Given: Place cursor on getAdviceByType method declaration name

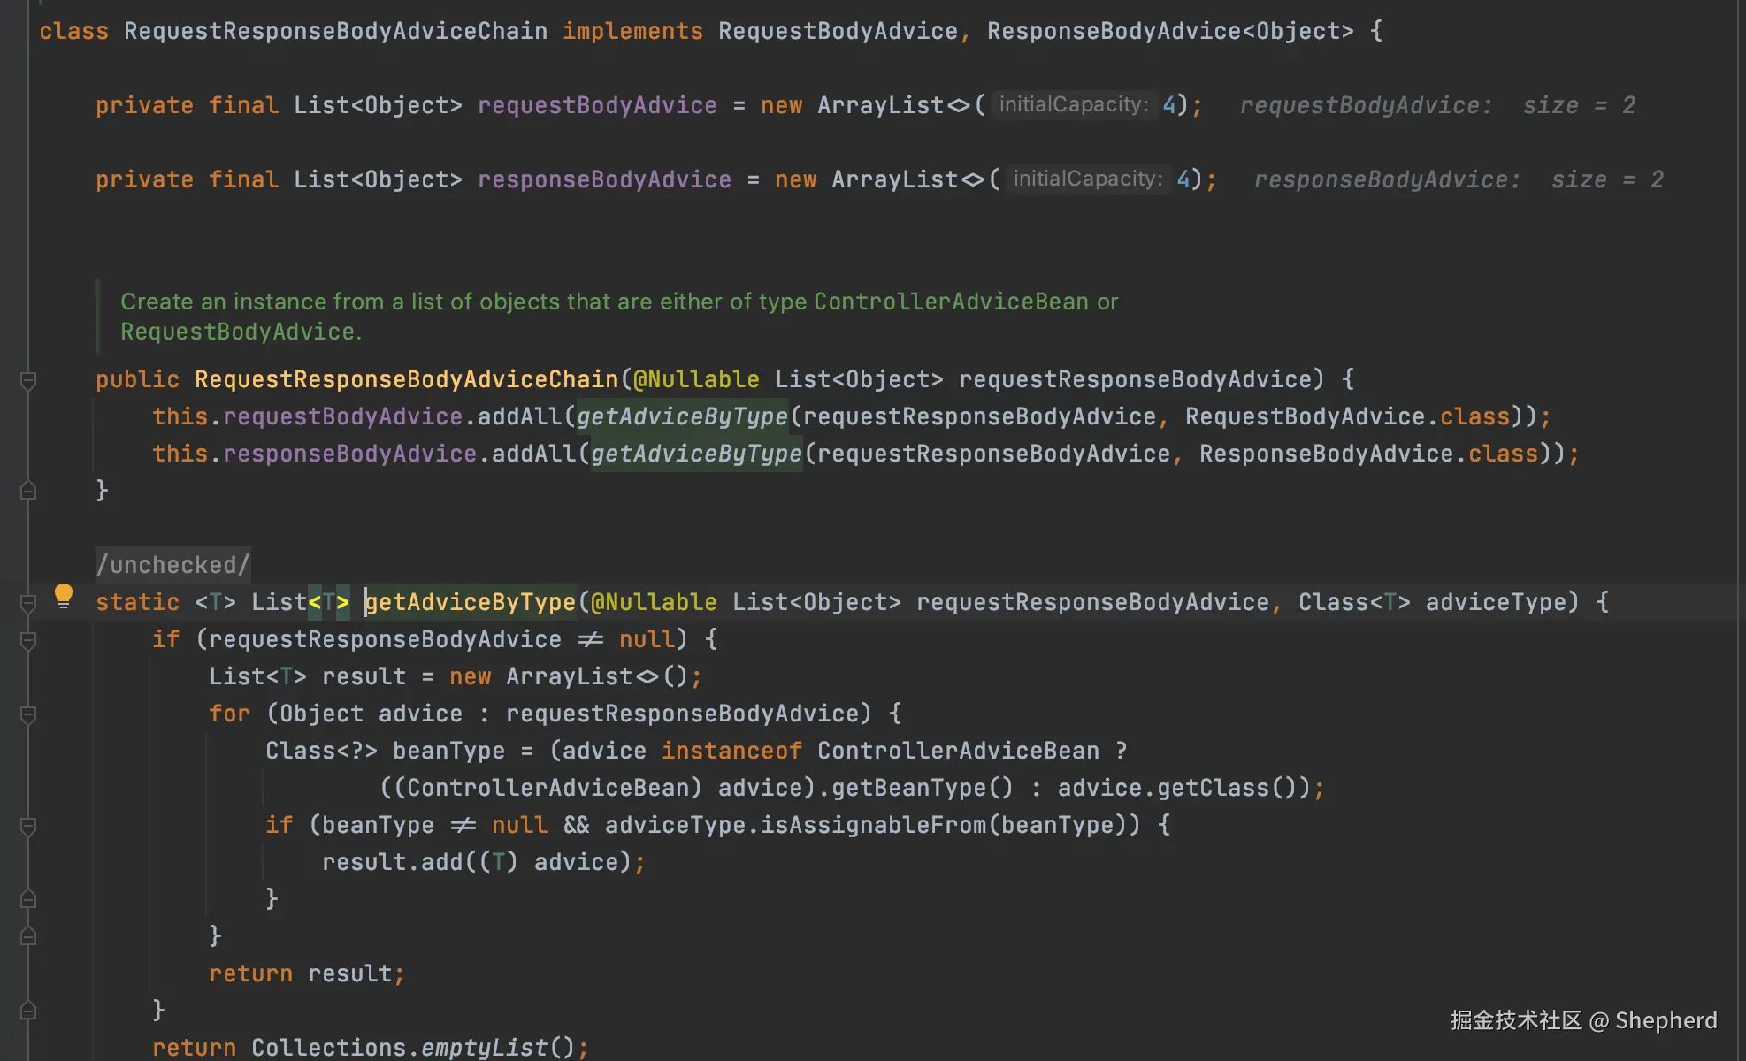Looking at the screenshot, I should [471, 603].
